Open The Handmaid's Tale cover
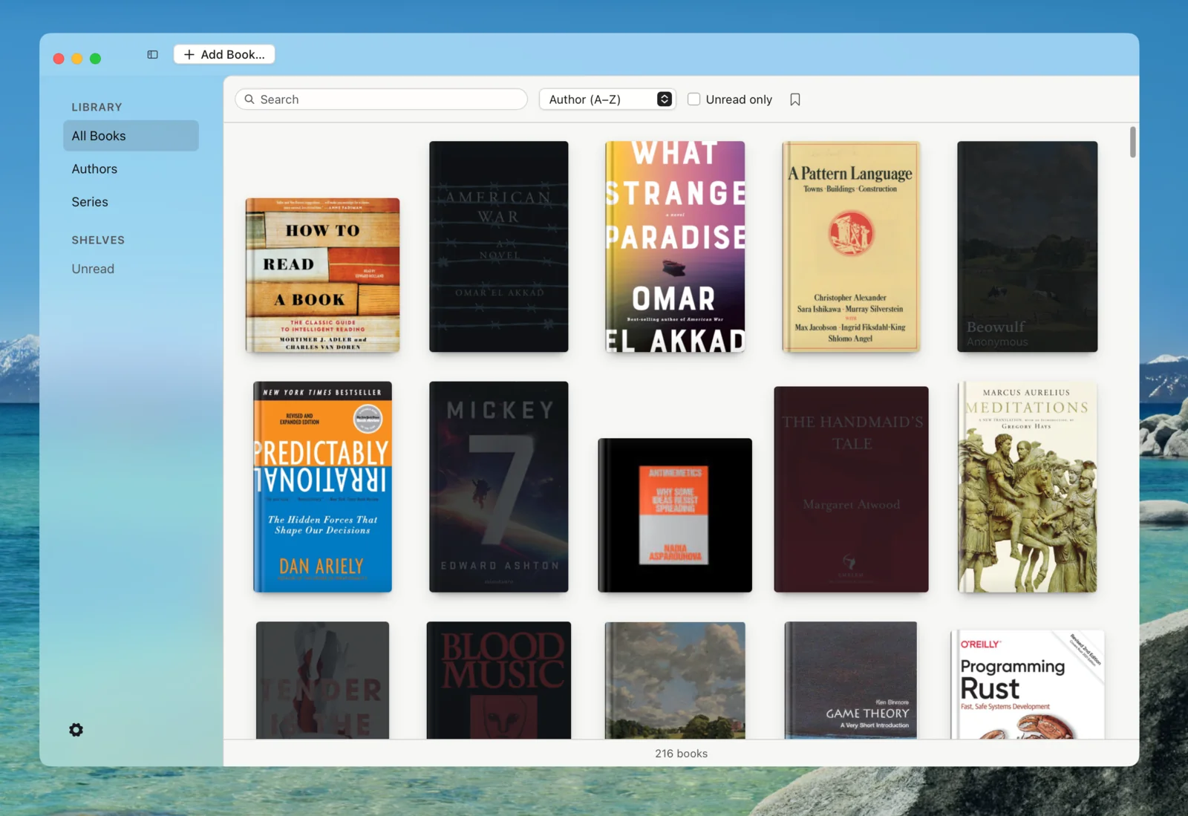This screenshot has height=816, width=1188. [851, 489]
